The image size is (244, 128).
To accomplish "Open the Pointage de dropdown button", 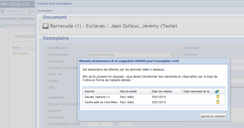I will click(25, 36).
